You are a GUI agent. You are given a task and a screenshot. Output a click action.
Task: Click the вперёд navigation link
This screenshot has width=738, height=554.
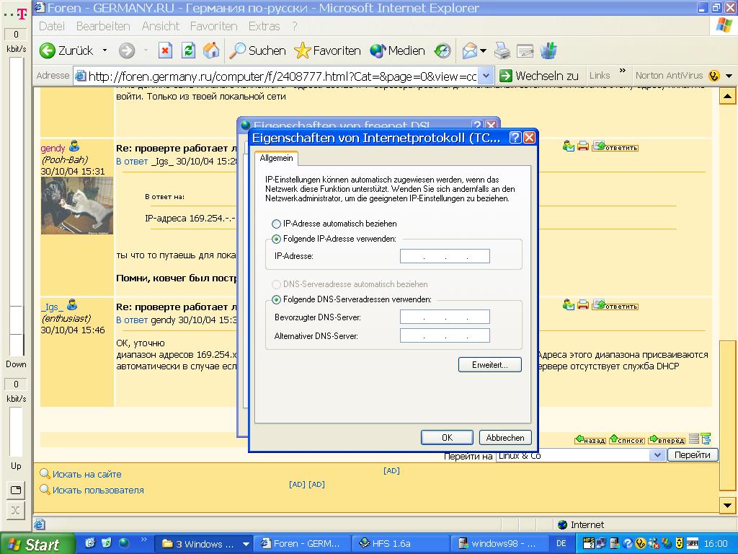(667, 439)
